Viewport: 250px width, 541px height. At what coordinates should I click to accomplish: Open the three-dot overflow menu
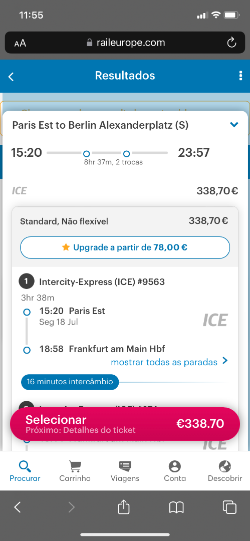coord(240,76)
